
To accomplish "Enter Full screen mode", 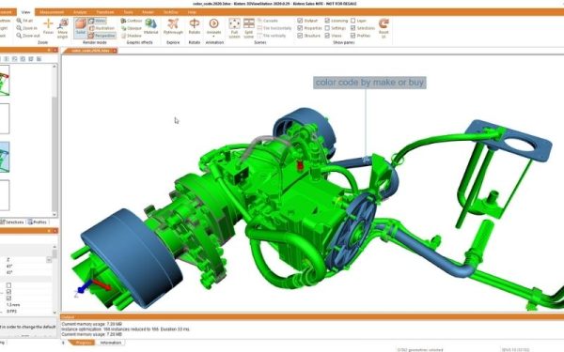I will (234, 27).
